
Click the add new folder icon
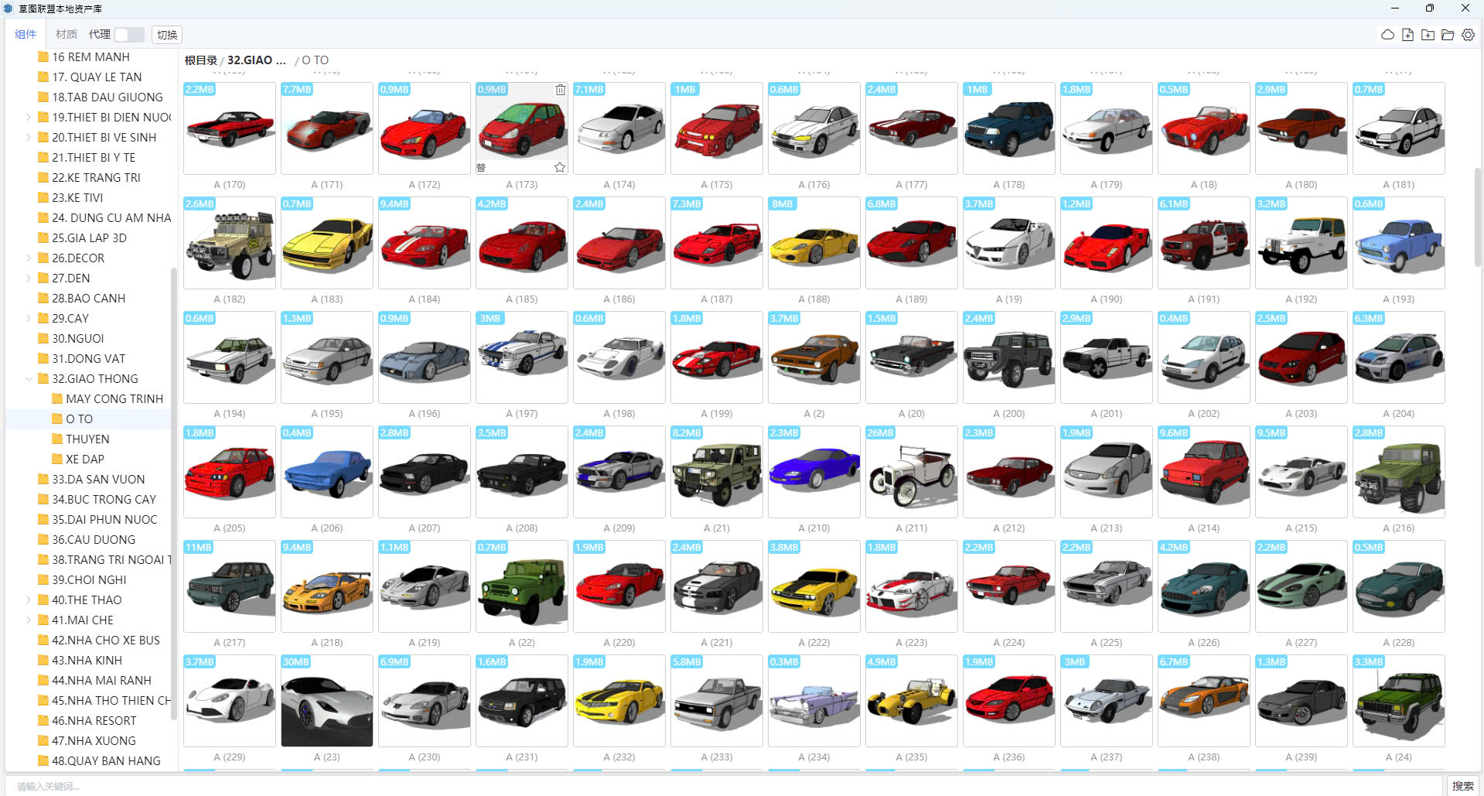coord(1428,35)
